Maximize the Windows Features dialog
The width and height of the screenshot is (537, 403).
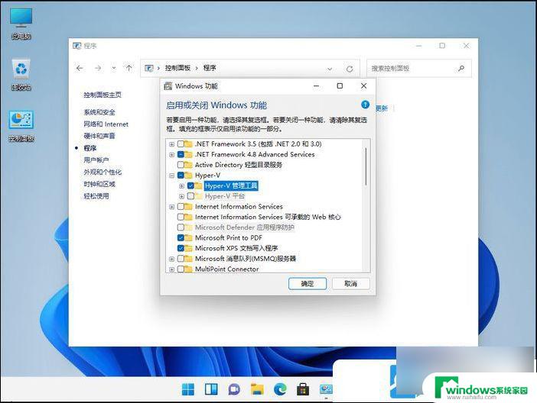coord(340,85)
